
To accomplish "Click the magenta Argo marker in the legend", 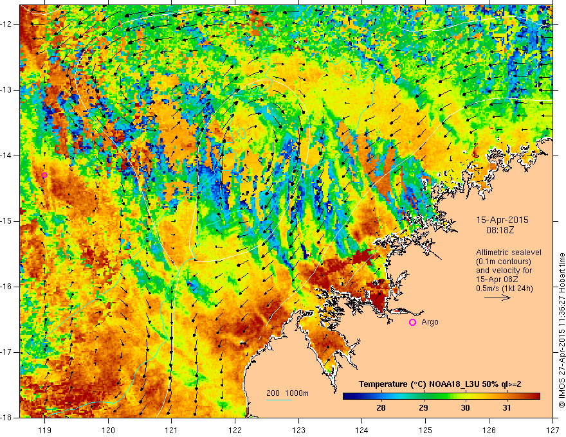I will point(412,323).
